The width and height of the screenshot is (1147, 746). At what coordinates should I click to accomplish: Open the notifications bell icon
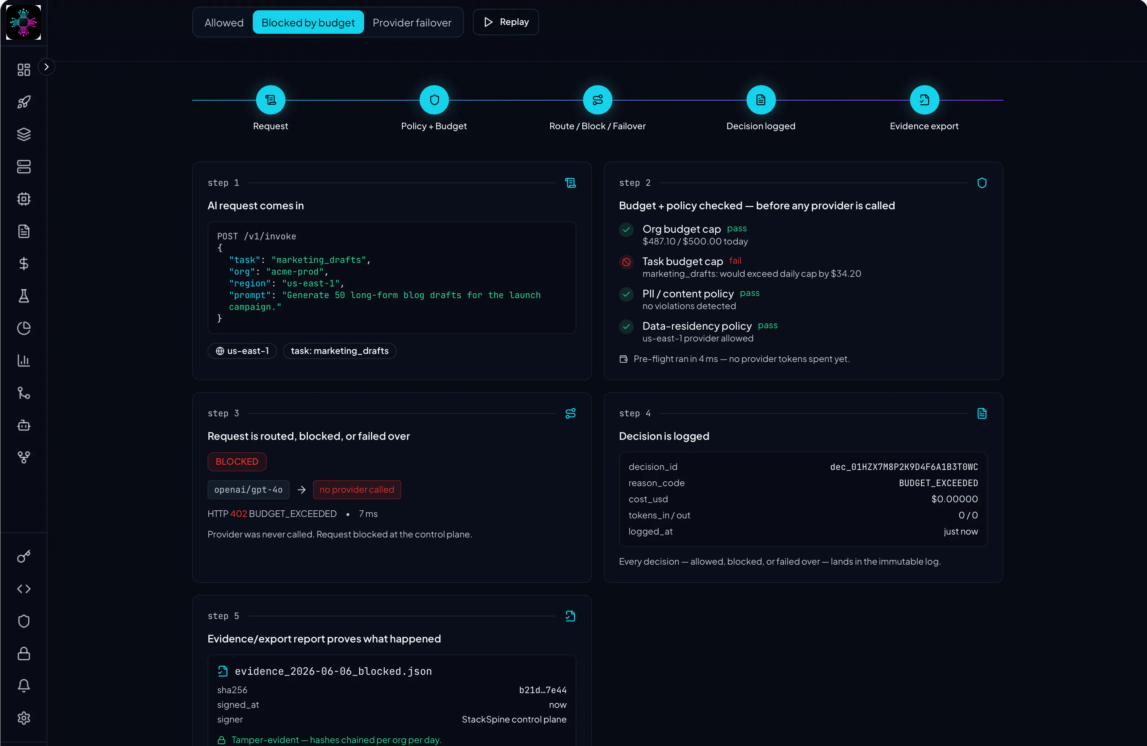(x=24, y=686)
